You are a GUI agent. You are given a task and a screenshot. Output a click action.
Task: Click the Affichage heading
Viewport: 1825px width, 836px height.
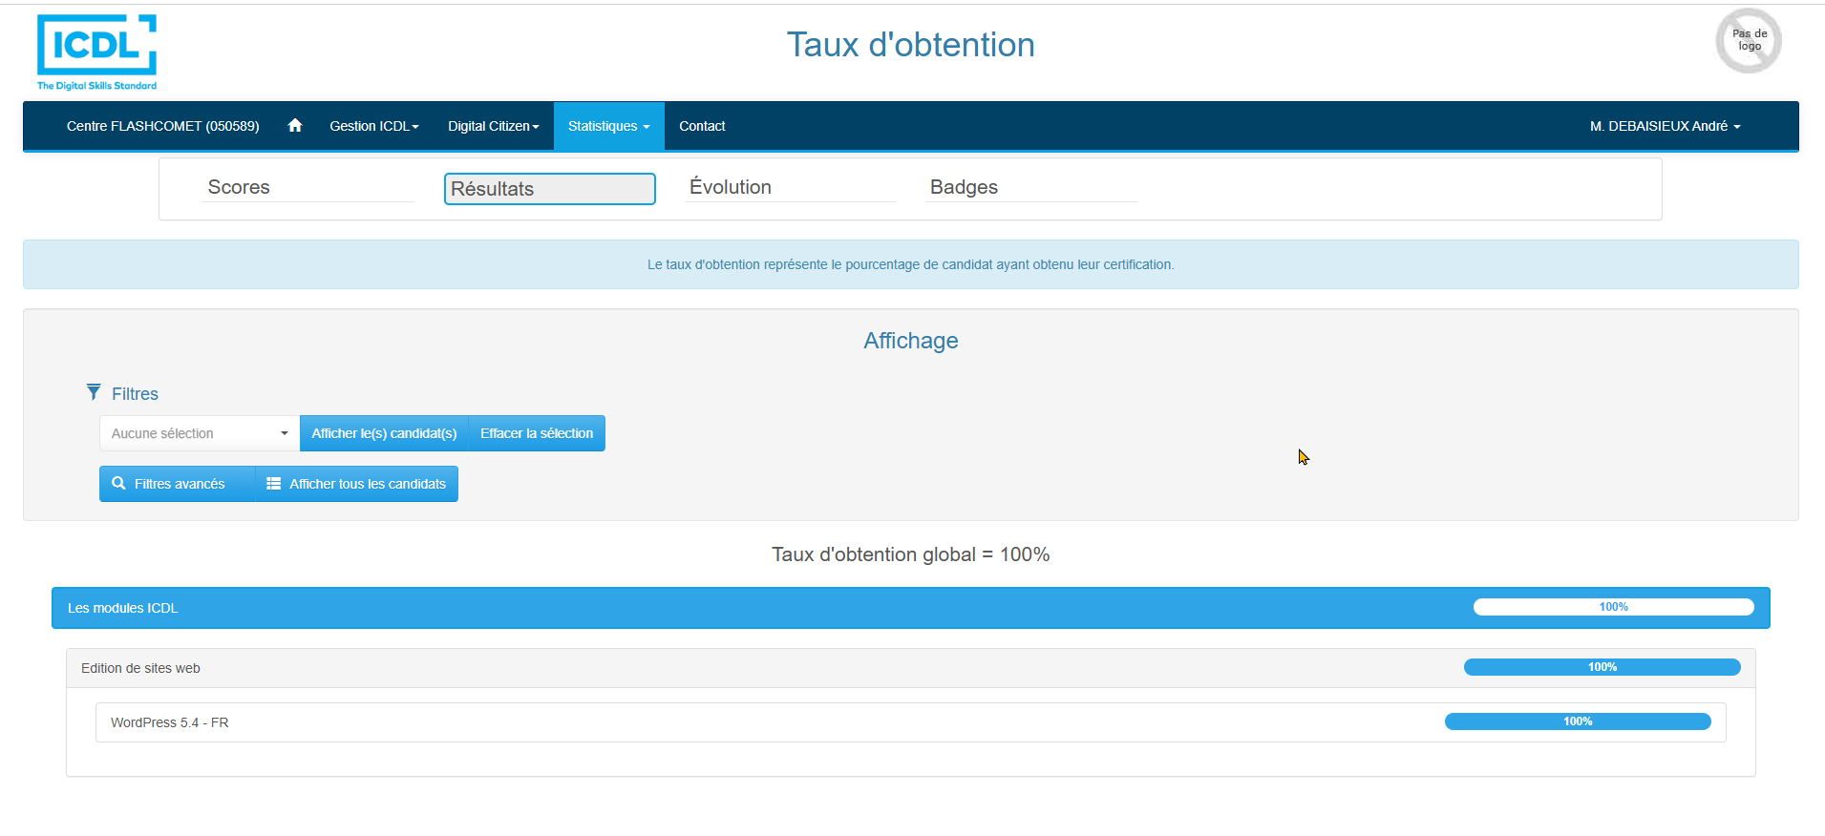coord(911,341)
